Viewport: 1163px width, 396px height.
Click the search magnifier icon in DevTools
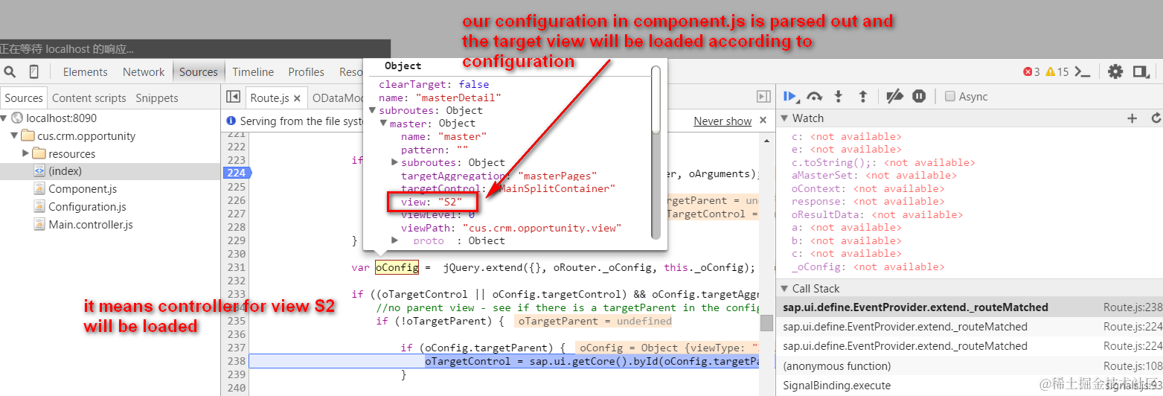[10, 71]
